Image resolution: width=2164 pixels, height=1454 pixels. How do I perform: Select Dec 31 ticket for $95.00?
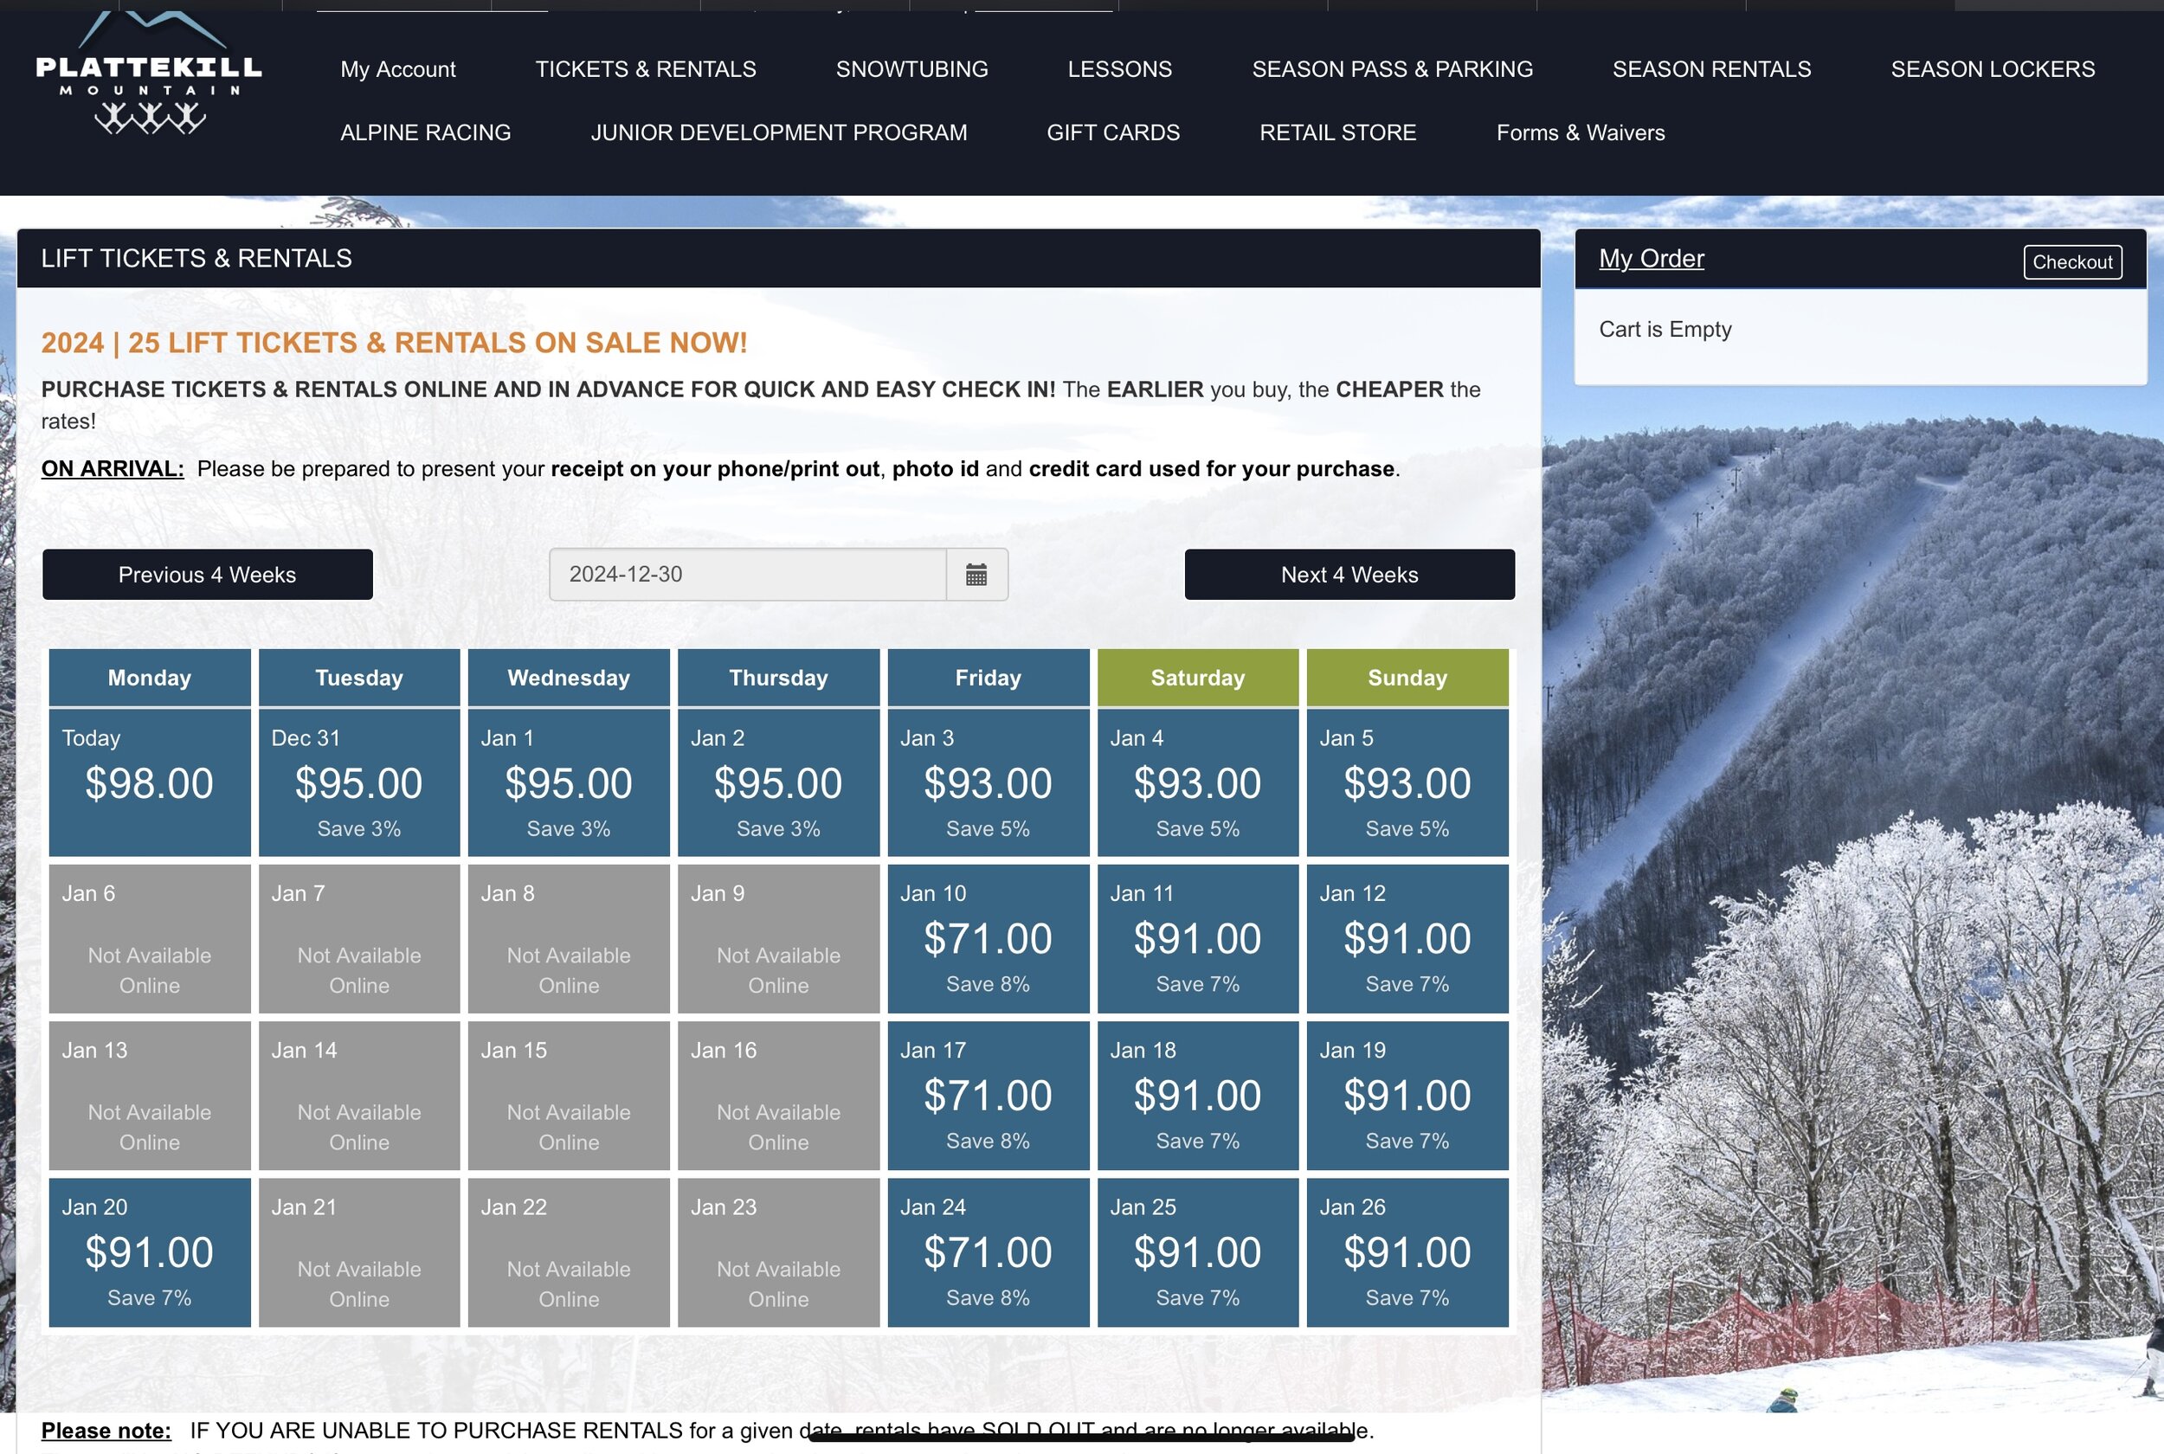359,782
